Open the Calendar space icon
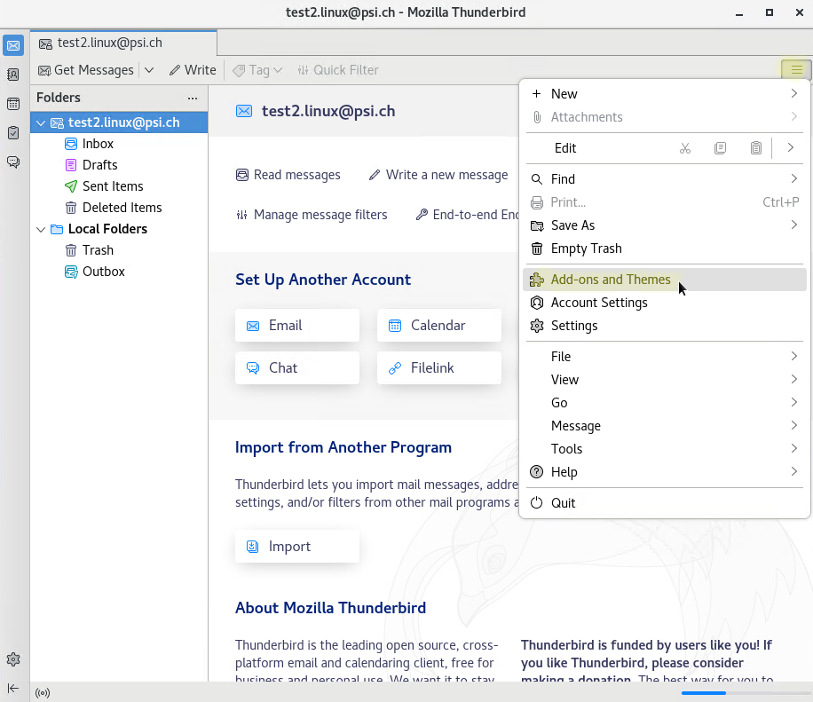 [x=13, y=104]
